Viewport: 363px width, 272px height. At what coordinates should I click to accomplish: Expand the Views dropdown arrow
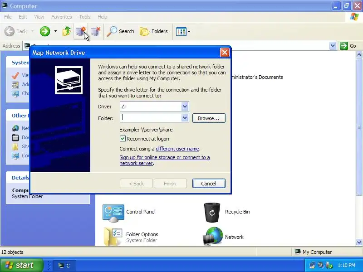pyautogui.click(x=189, y=31)
